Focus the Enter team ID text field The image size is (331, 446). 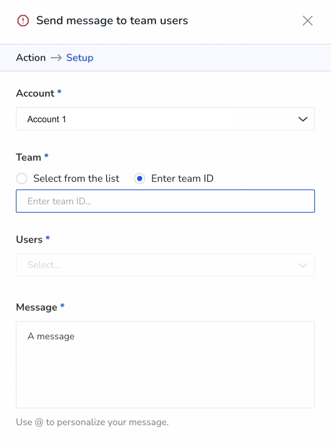point(165,201)
